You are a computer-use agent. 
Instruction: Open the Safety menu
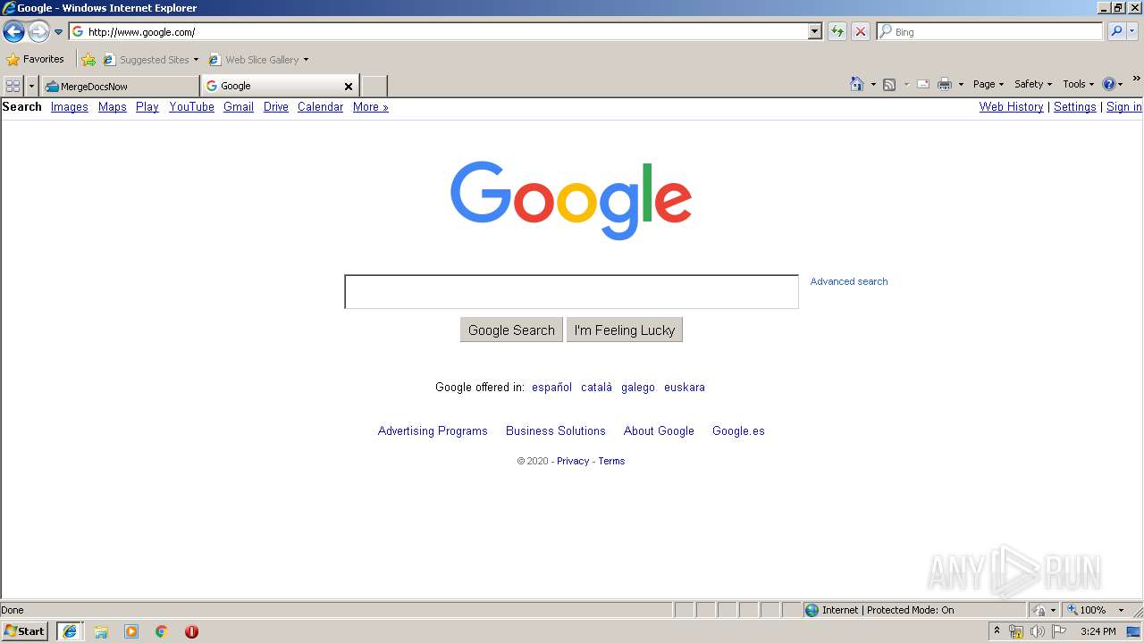click(1032, 84)
